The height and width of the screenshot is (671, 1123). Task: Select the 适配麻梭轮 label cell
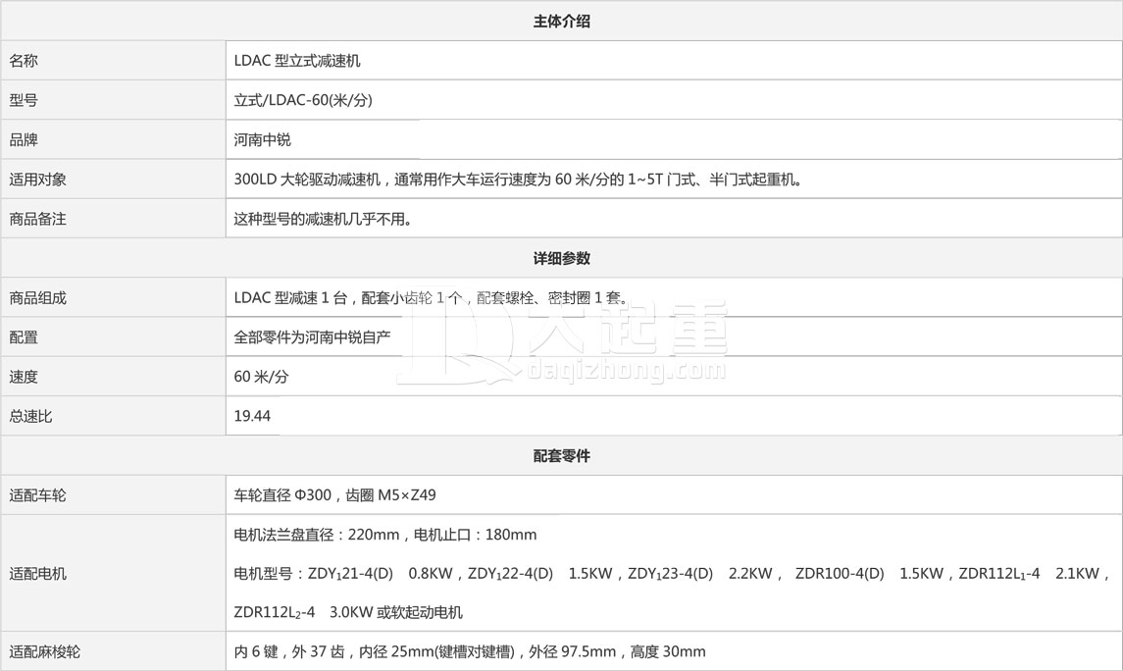113,651
